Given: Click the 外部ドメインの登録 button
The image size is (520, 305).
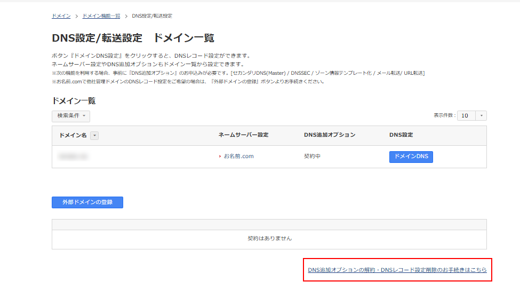Looking at the screenshot, I should coord(87,202).
